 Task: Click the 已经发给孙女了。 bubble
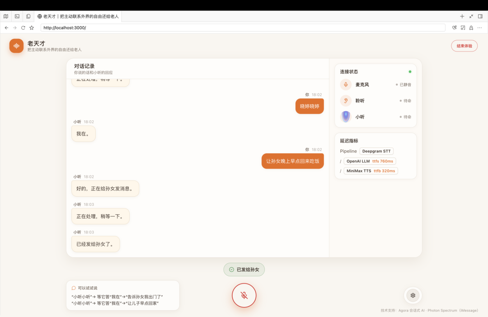(95, 244)
